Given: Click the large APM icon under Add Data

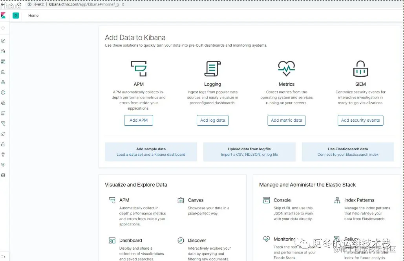Looking at the screenshot, I should point(139,68).
